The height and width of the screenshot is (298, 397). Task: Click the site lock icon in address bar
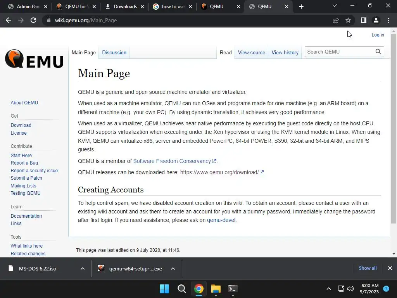49,20
